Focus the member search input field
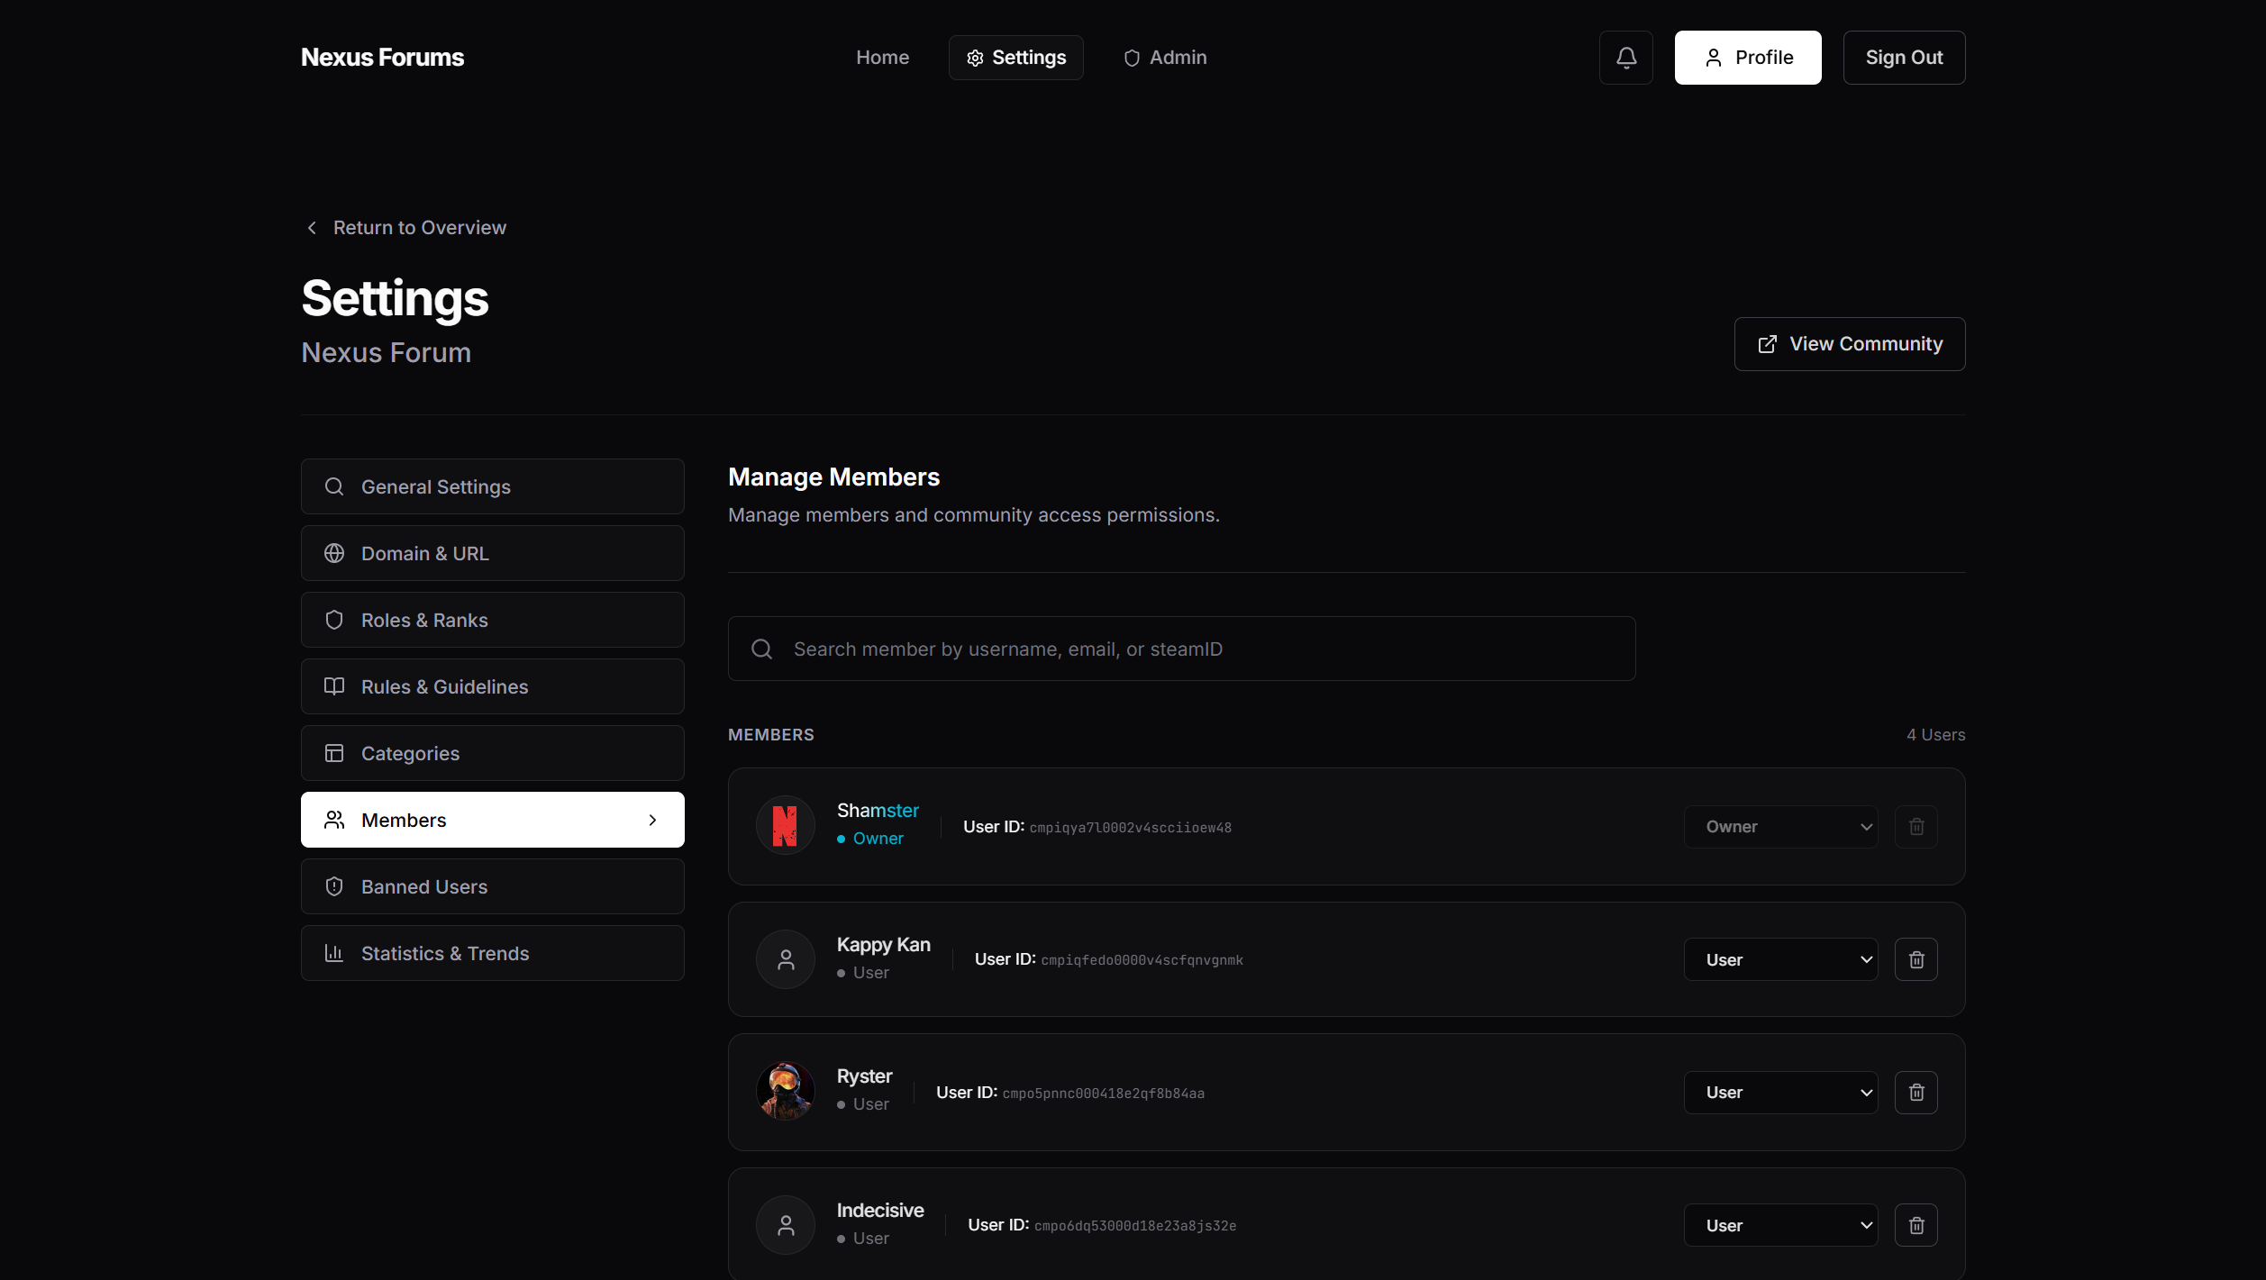Screen dimensions: 2266x1280 [1181, 649]
